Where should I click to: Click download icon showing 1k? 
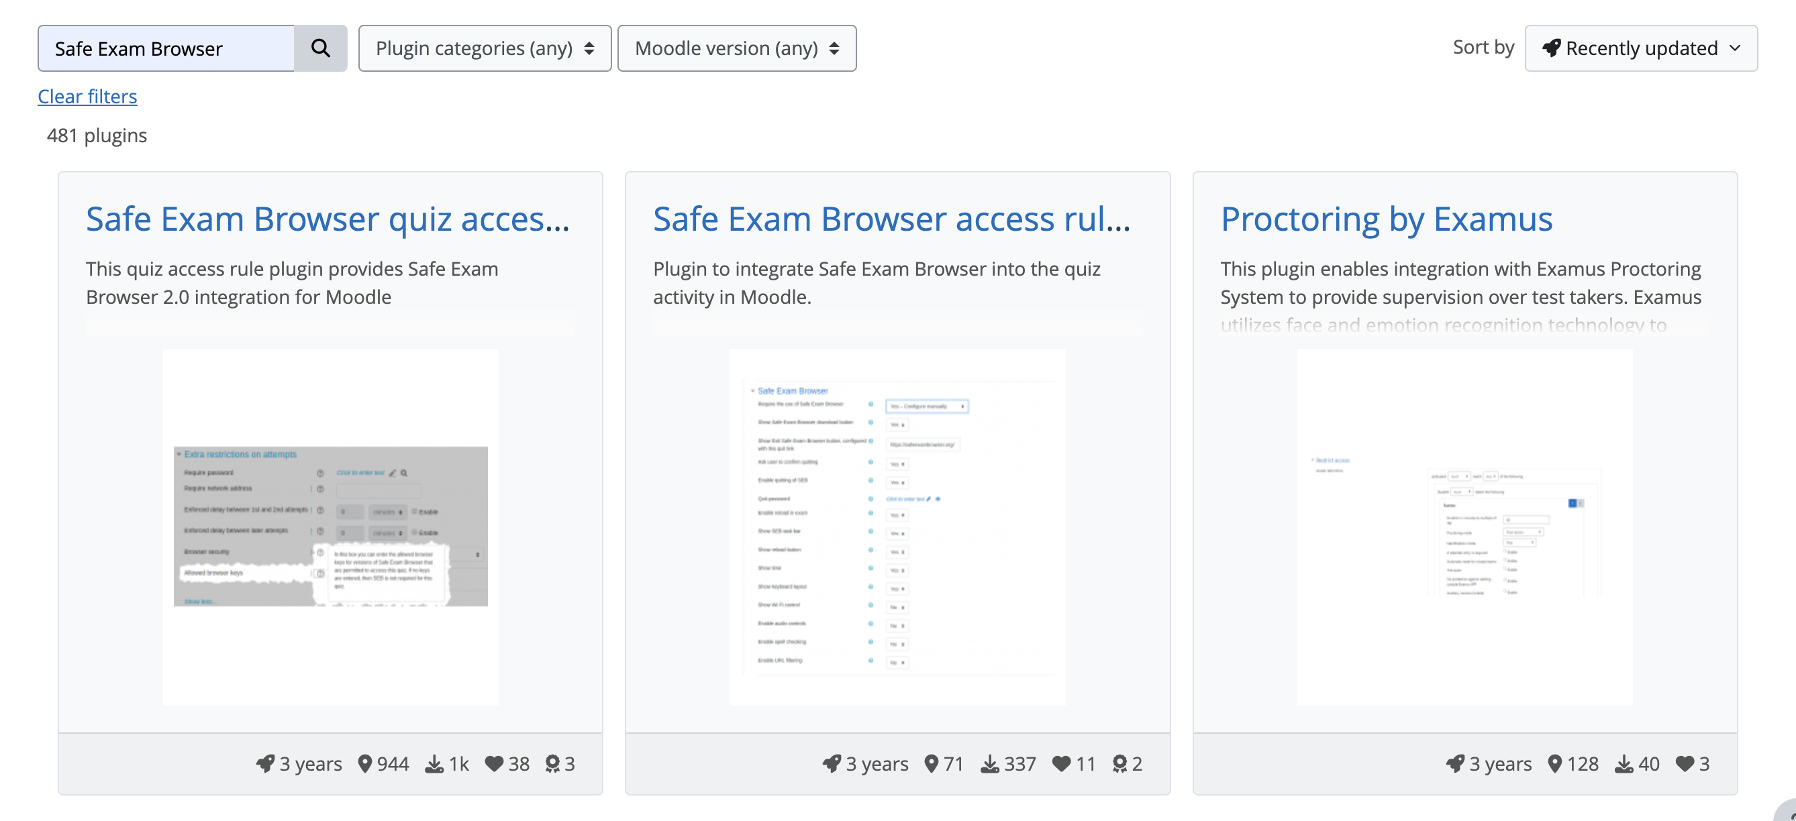pos(434,764)
